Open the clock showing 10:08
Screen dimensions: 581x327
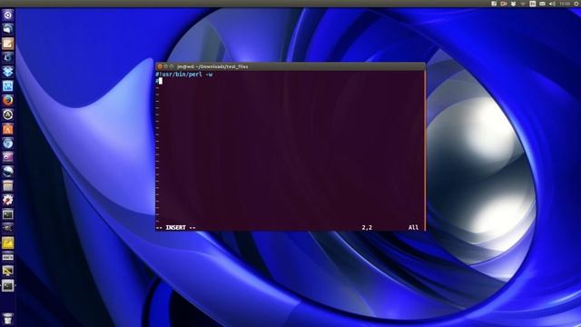565,4
